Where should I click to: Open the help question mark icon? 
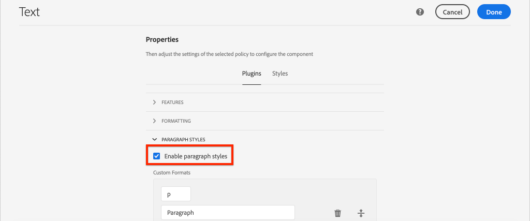pyautogui.click(x=420, y=12)
